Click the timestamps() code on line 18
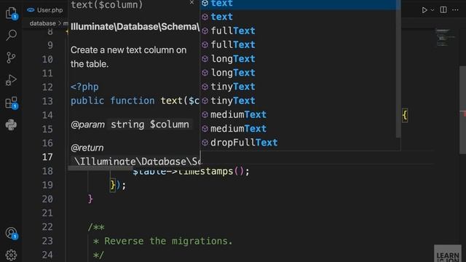This screenshot has height=262, width=466. (x=191, y=172)
